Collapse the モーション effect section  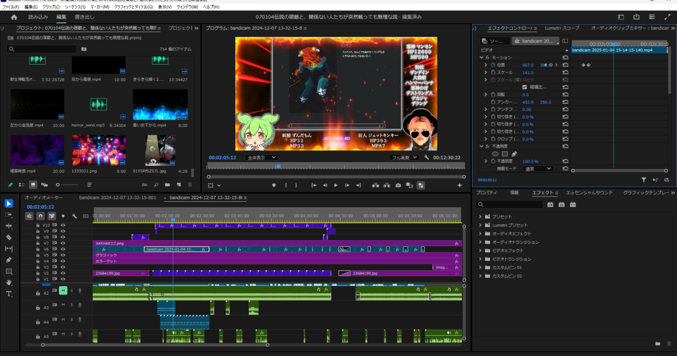tap(482, 58)
